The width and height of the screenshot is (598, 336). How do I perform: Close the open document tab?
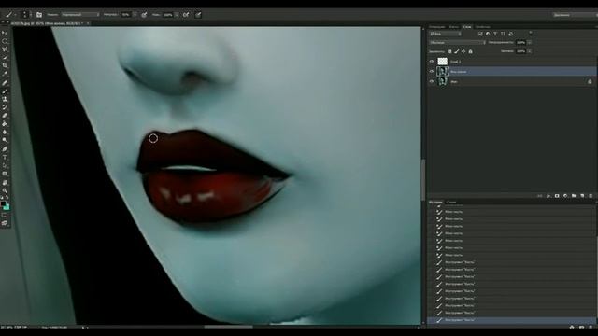[88, 23]
